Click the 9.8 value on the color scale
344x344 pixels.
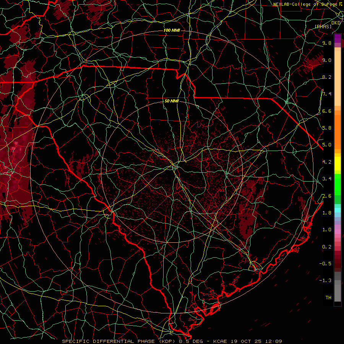[x=327, y=43]
